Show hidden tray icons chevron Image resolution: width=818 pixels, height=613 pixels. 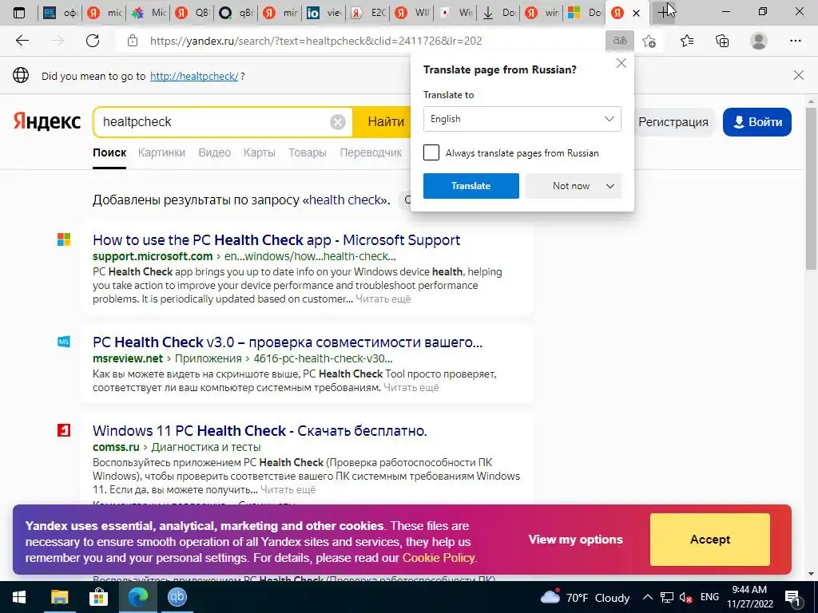pos(647,597)
